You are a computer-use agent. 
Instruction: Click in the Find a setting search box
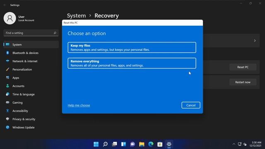coord(31,33)
